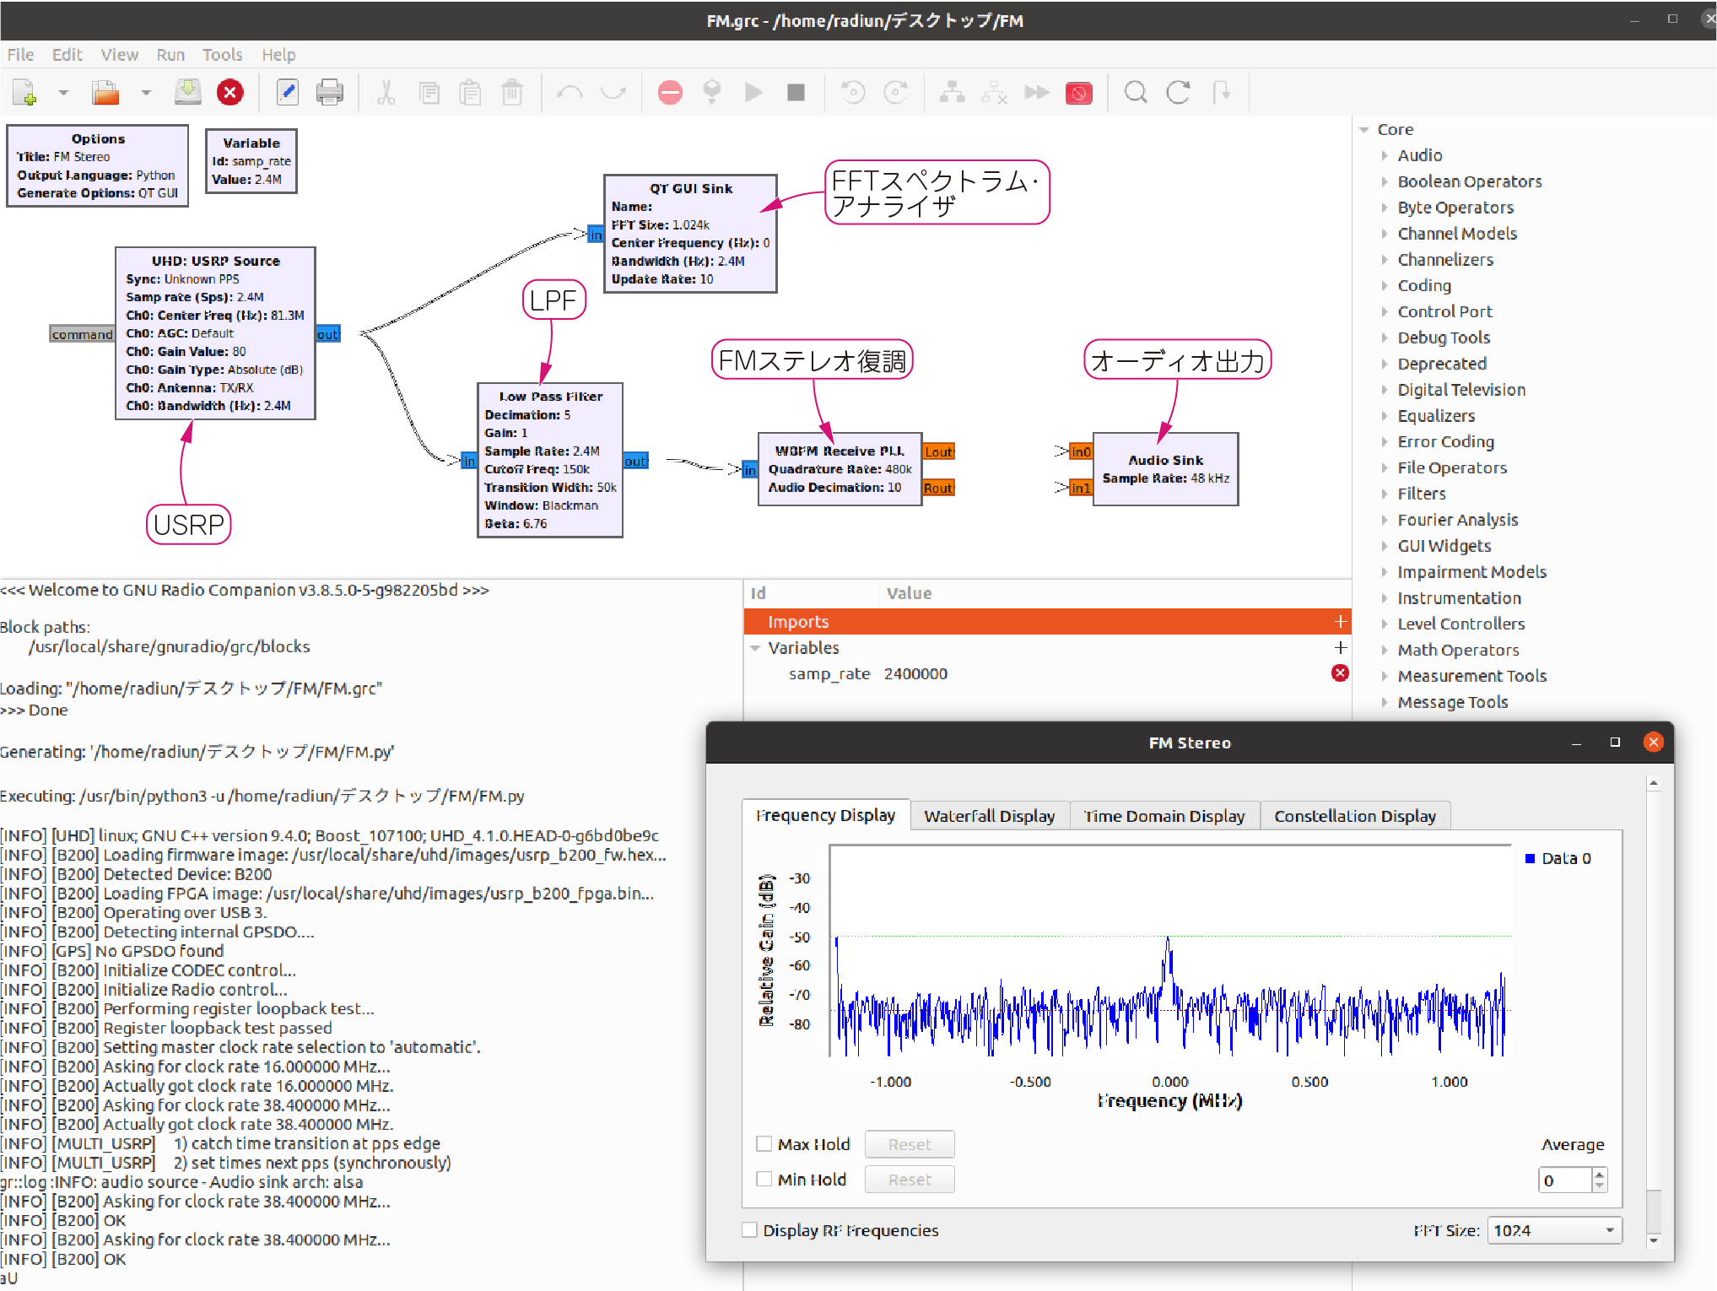Click the Print toolbar icon
1717x1291 pixels.
[x=329, y=92]
